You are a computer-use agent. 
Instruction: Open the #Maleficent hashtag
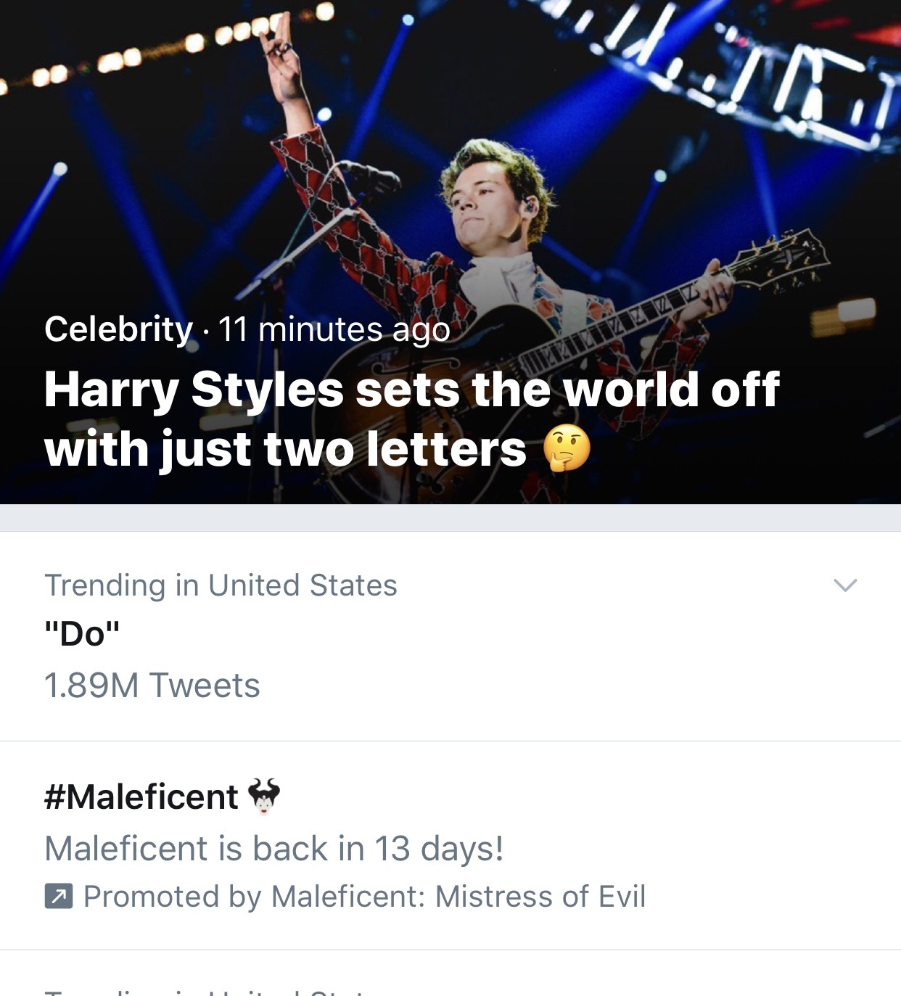pos(141,797)
